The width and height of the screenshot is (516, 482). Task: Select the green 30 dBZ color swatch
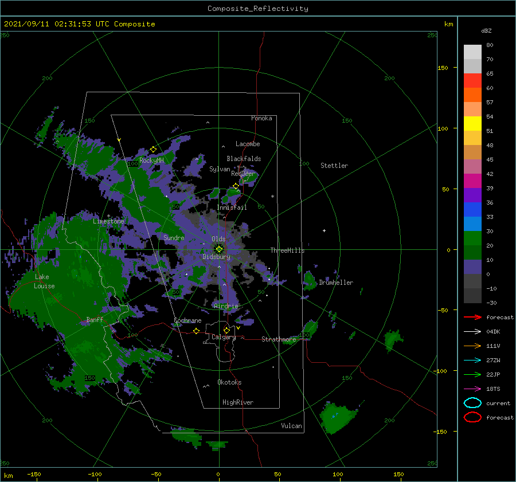tap(472, 238)
